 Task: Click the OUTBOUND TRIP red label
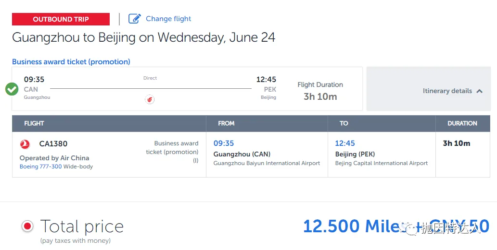(61, 19)
